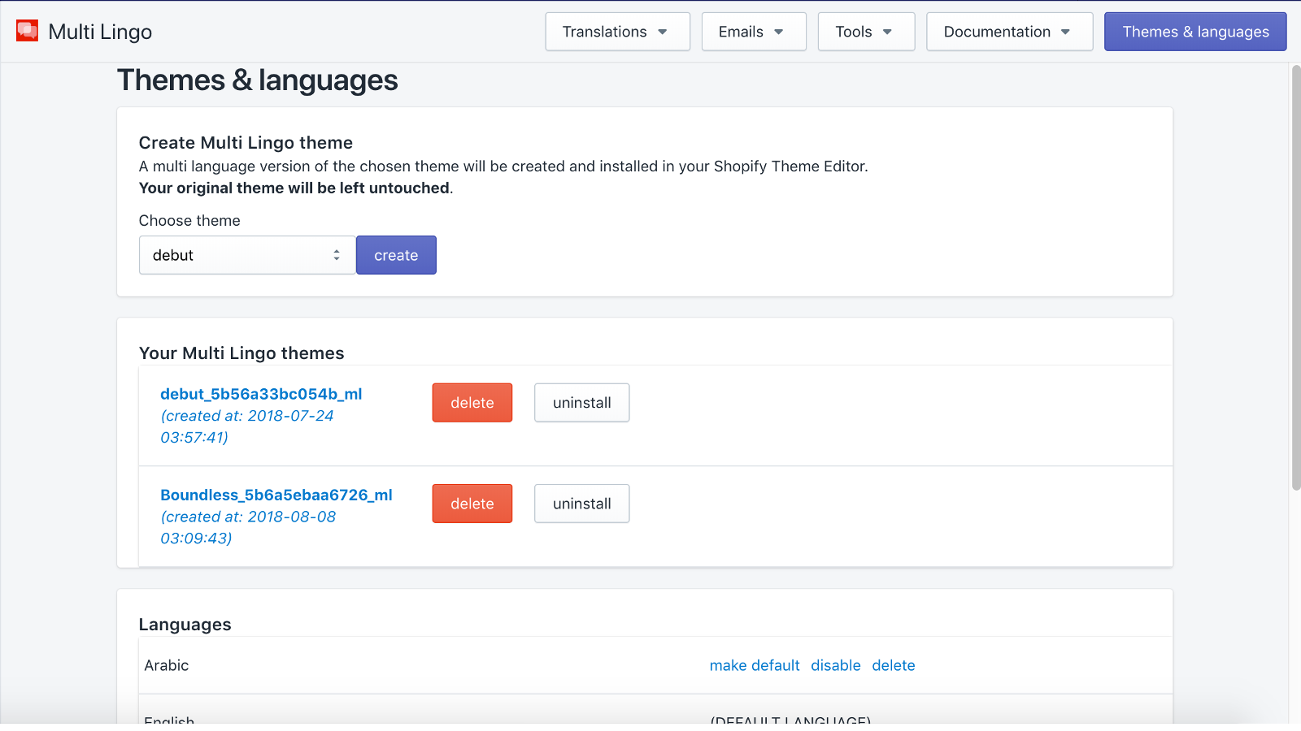Screen dimensions: 1301x731
Task: Click the theme selector stepper arrows
Action: click(x=336, y=254)
